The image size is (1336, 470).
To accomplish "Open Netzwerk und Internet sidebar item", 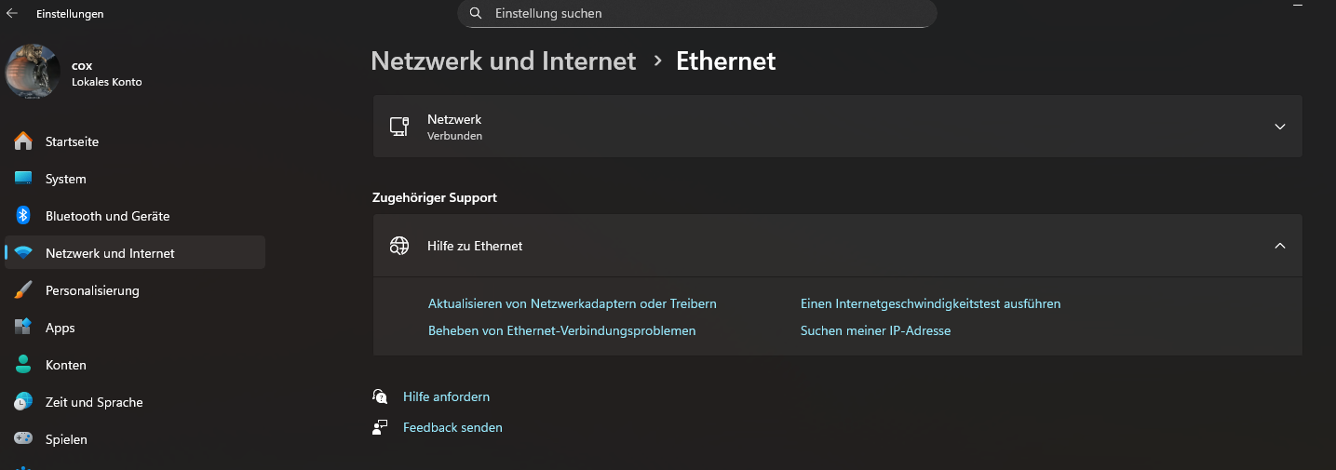I will pos(110,253).
